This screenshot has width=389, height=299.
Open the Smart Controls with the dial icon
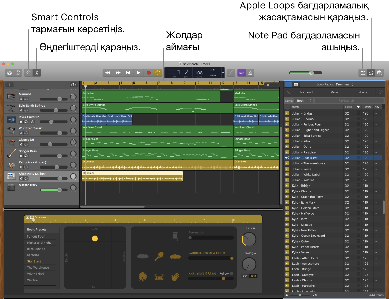click(29, 72)
